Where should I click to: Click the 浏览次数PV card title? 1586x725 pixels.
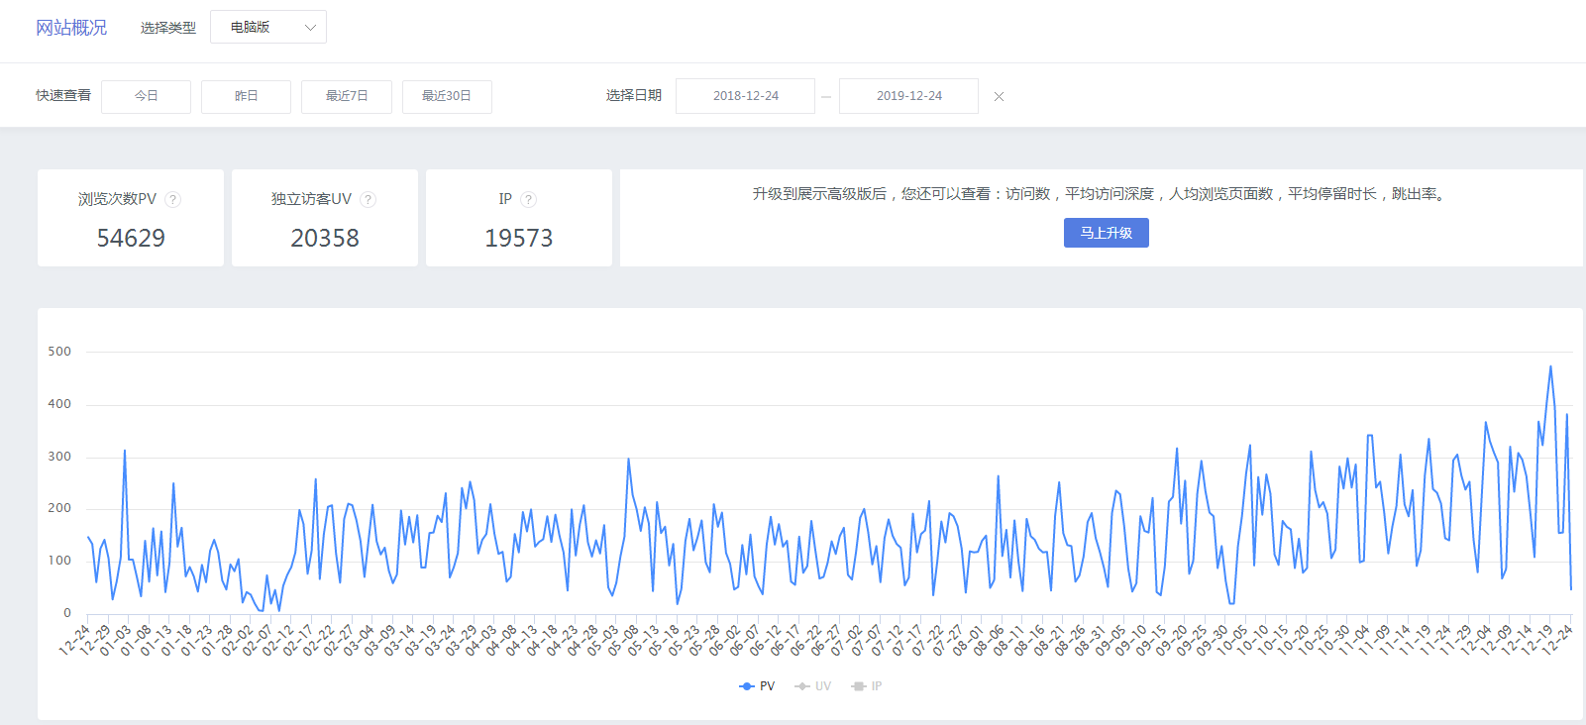(118, 199)
